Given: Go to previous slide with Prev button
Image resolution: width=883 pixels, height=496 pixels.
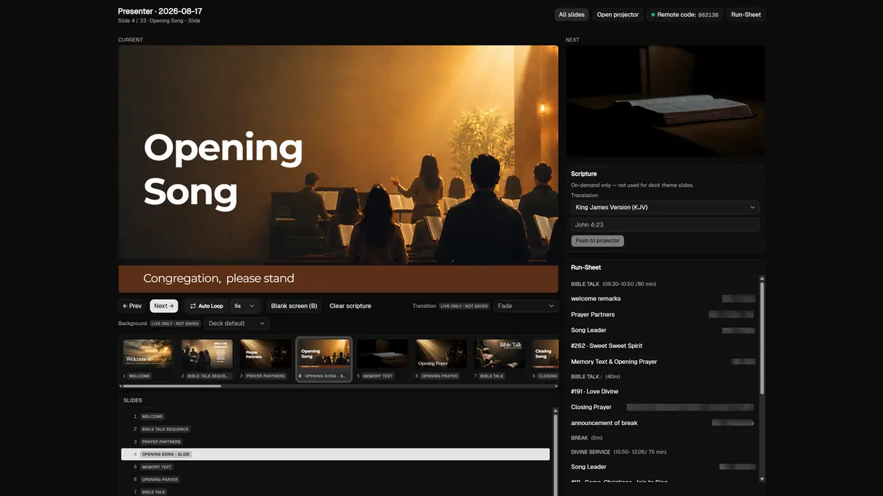Looking at the screenshot, I should click(132, 306).
